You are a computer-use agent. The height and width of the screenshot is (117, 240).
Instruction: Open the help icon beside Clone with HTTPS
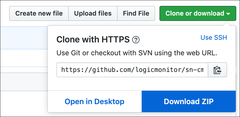click(x=136, y=40)
